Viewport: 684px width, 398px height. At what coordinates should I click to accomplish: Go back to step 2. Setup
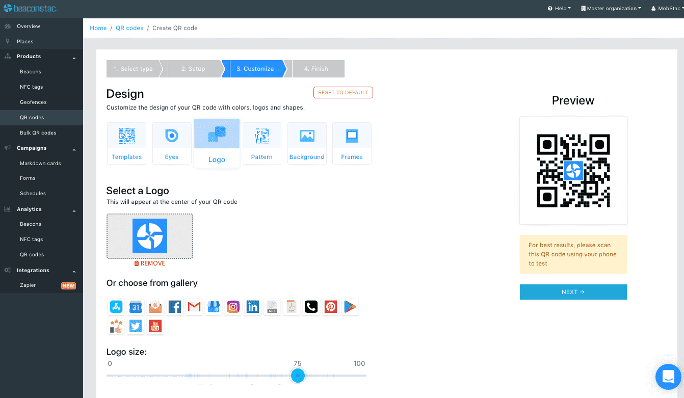[193, 69]
